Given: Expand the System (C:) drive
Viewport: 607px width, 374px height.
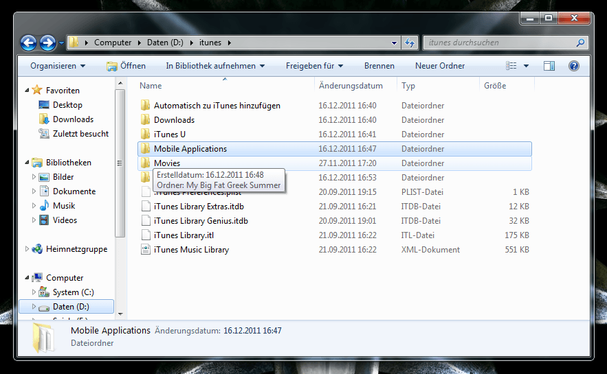Looking at the screenshot, I should pos(34,292).
